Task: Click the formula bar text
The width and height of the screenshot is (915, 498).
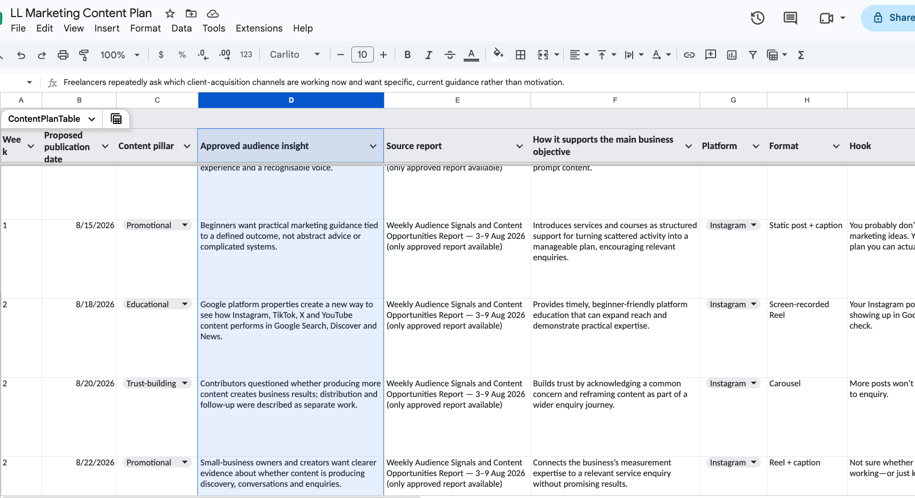Action: coord(313,82)
